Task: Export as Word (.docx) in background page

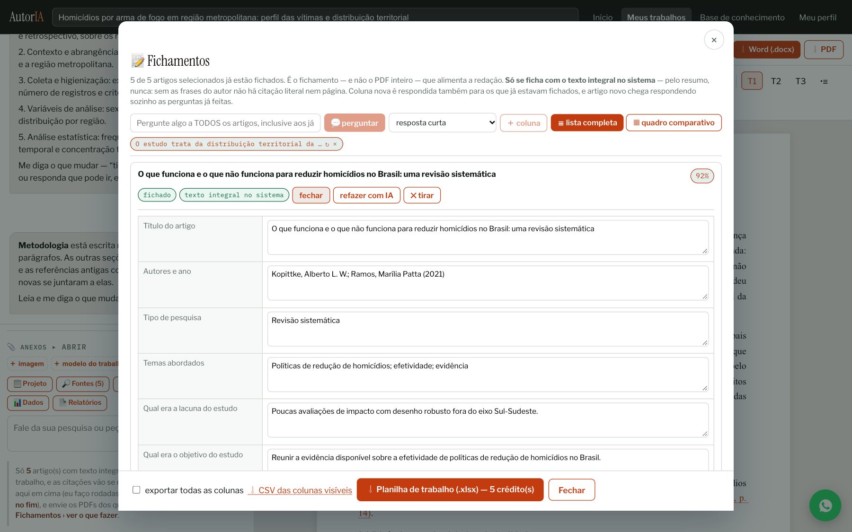Action: point(767,50)
